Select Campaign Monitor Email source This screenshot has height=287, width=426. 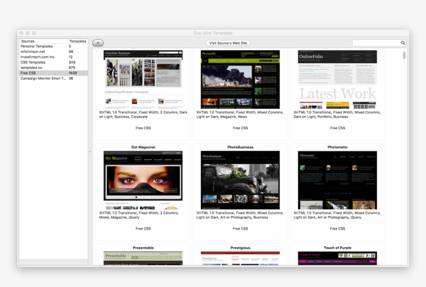(x=54, y=78)
